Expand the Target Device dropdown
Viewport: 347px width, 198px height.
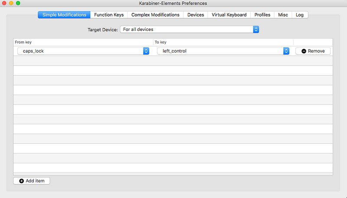[x=190, y=30]
